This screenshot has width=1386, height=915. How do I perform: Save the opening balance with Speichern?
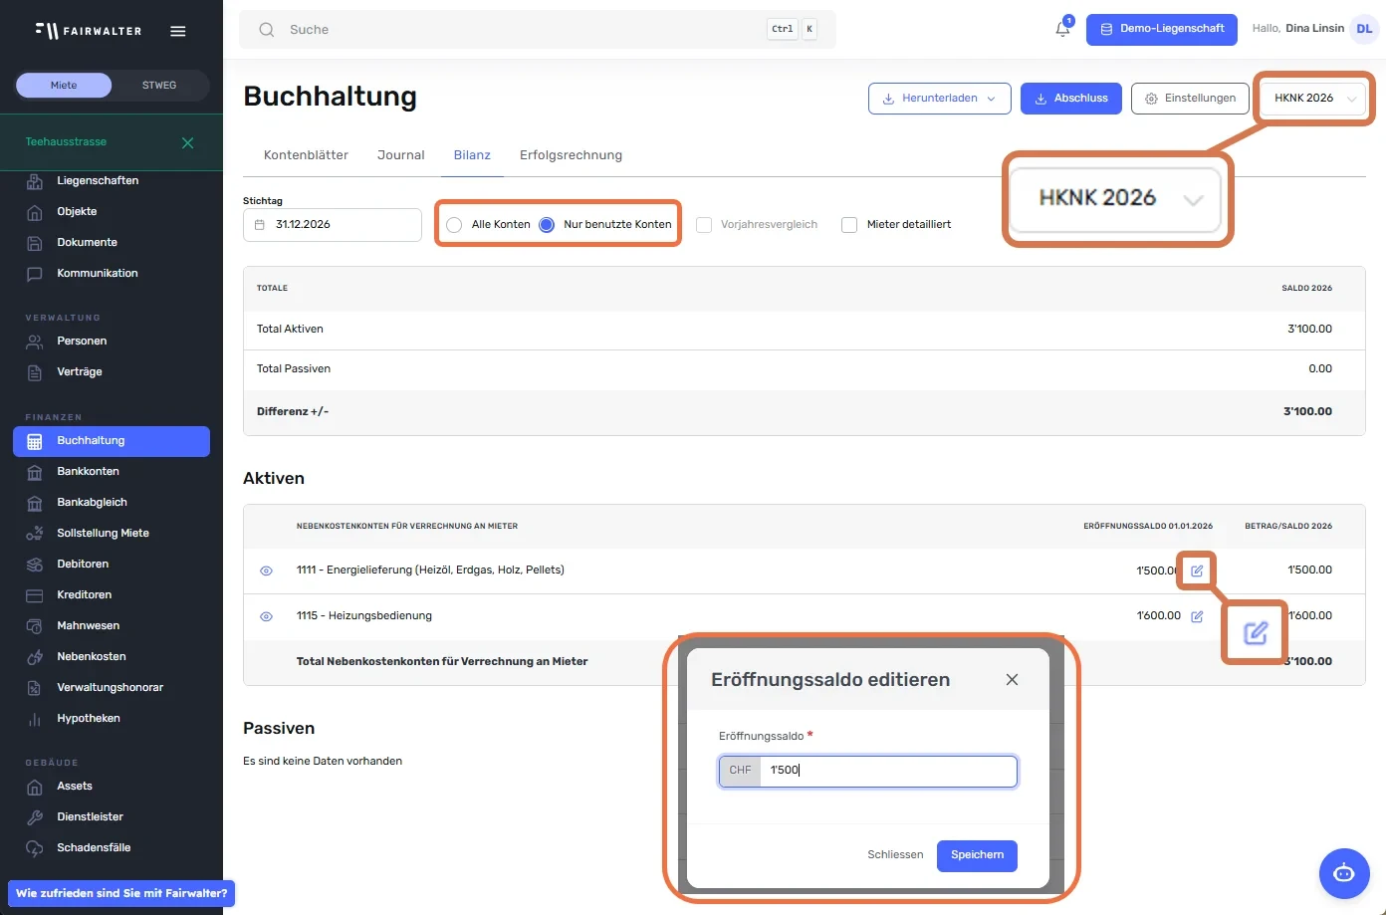click(977, 855)
